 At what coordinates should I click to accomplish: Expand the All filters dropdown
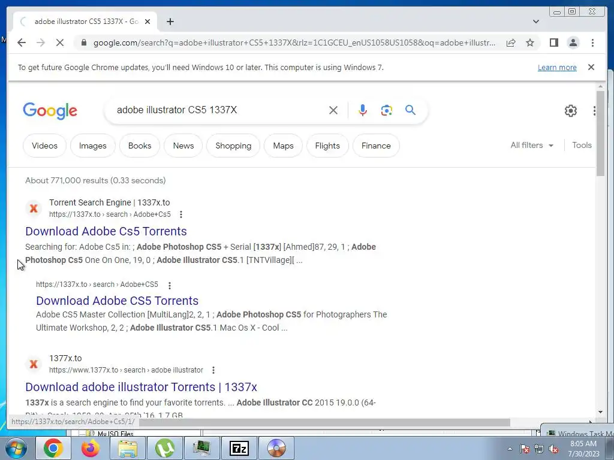(x=532, y=145)
